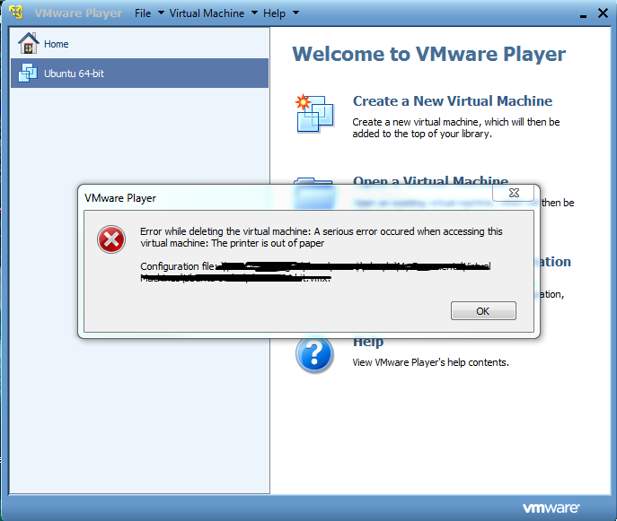Select Ubuntu 64-bit label in the library

tap(74, 74)
